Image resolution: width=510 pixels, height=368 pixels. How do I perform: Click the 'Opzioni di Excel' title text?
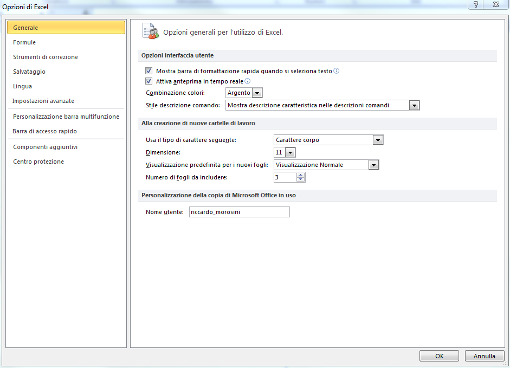click(25, 7)
